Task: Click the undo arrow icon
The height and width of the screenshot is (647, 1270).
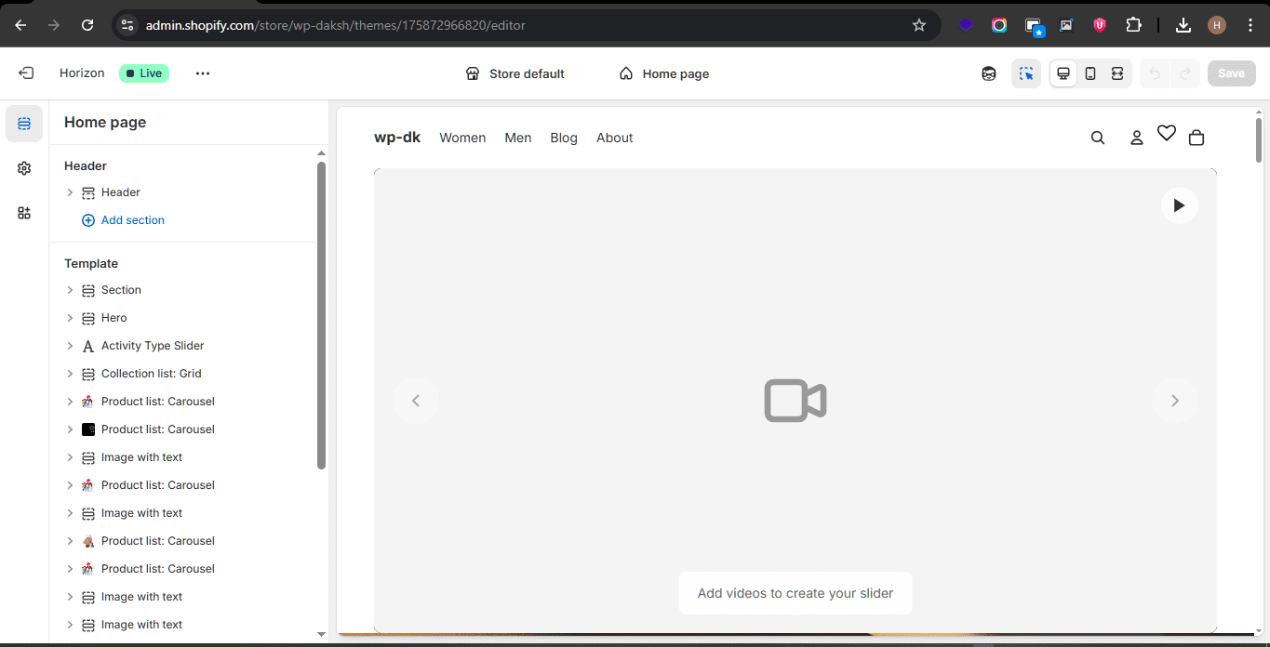Action: point(1156,73)
